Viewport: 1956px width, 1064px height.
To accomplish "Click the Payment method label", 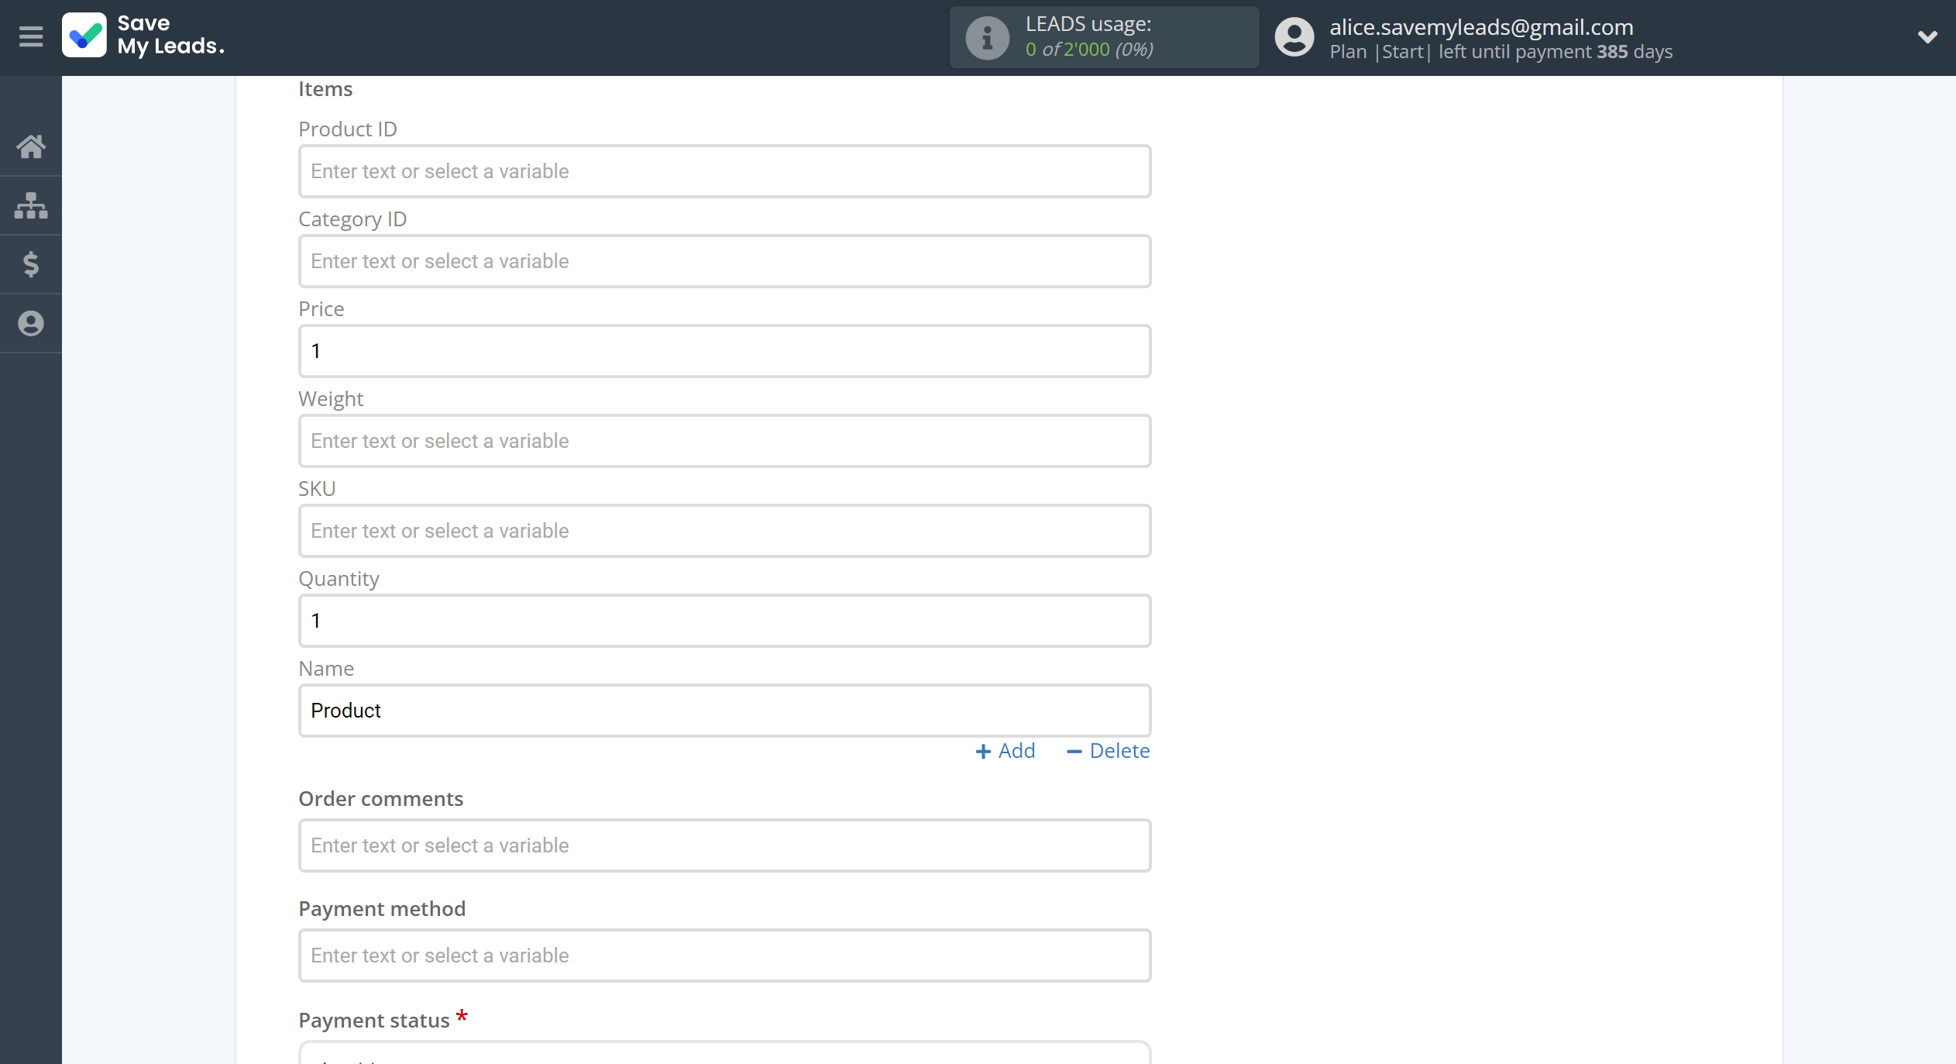I will (x=382, y=909).
